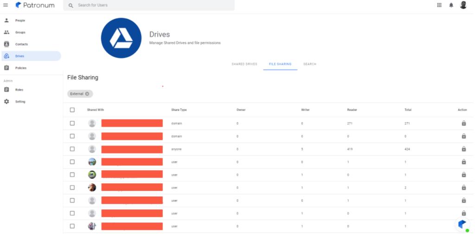The width and height of the screenshot is (475, 234).
Task: Open the apps grid launcher
Action: 439,5
